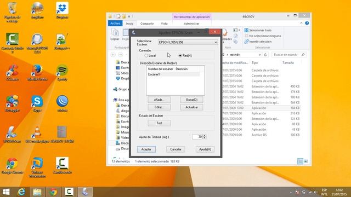Viewport: 351px width, 197px height.
Task: Click No seleccionar ninguno in the ribbon
Action: [263, 36]
